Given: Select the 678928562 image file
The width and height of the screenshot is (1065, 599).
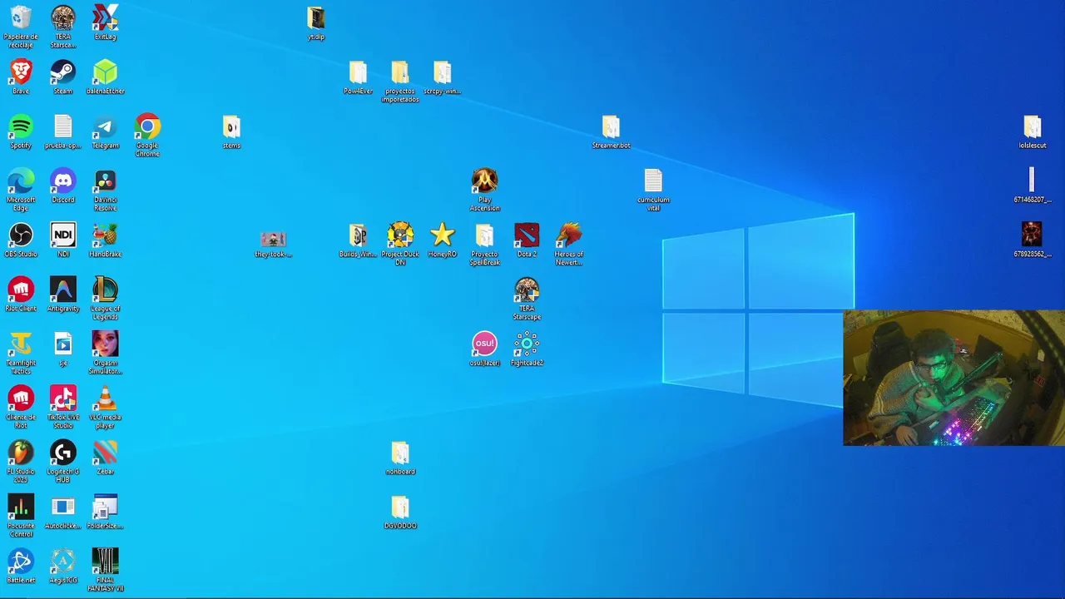Looking at the screenshot, I should 1032,235.
